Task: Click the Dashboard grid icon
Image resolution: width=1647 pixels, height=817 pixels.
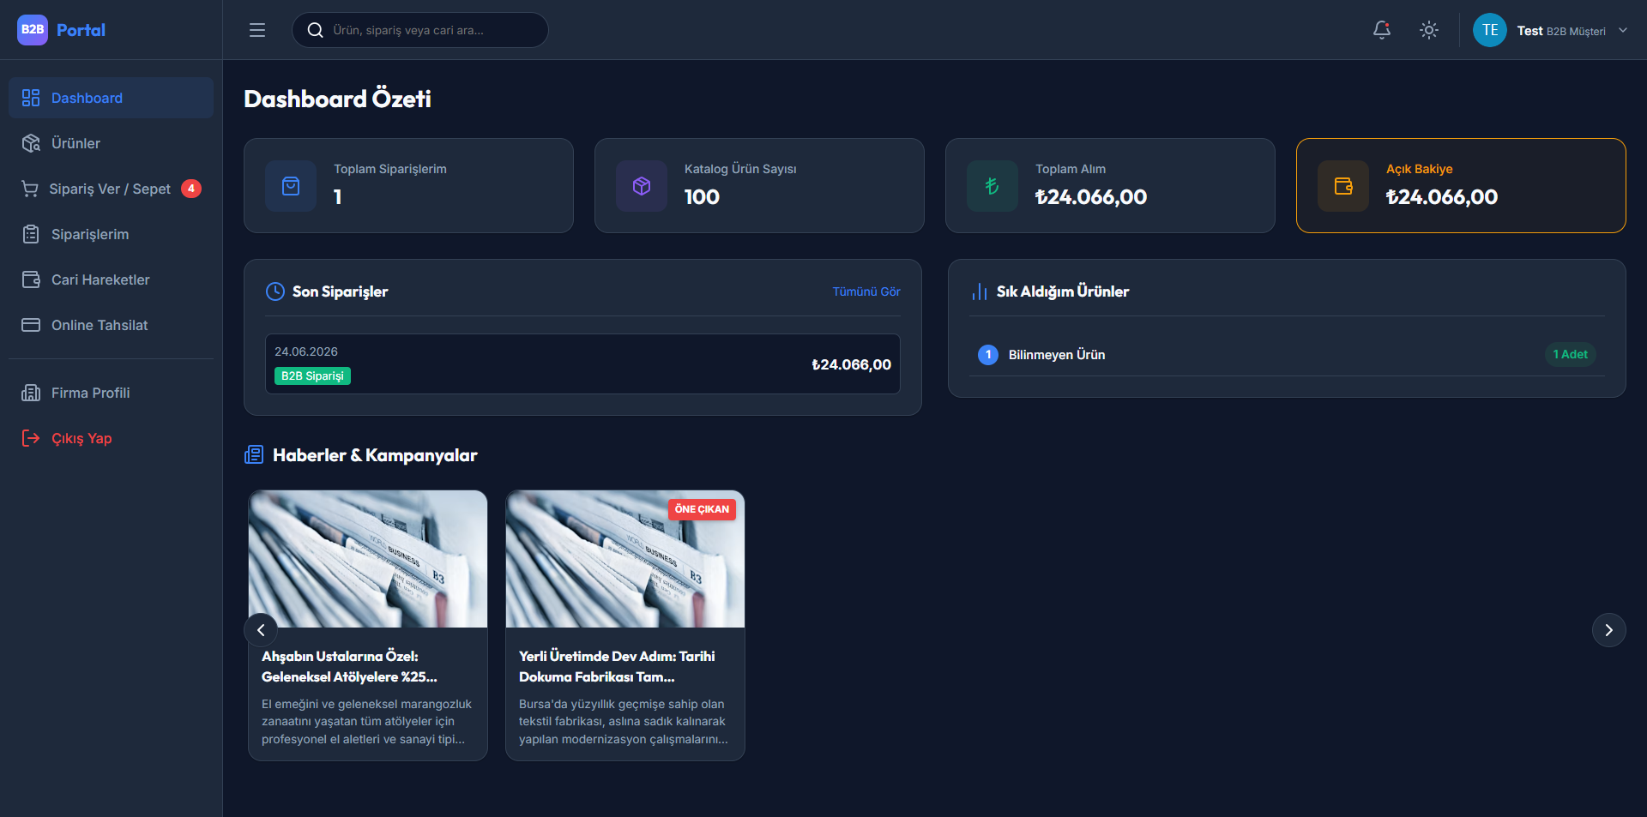Action: pos(31,98)
